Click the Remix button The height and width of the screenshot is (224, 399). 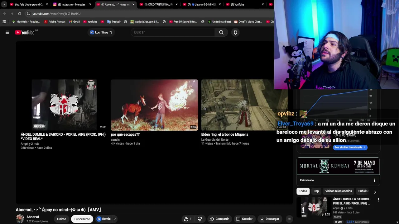click(x=104, y=219)
